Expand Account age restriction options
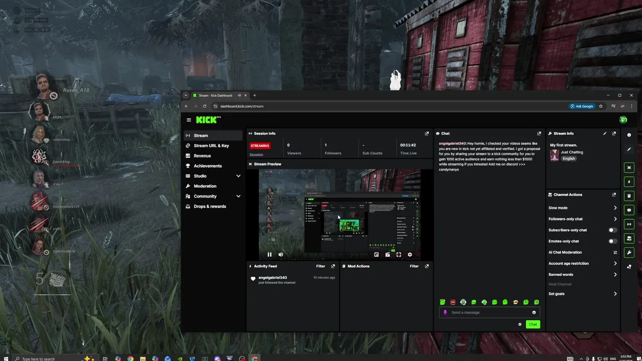The width and height of the screenshot is (642, 361). (615, 263)
